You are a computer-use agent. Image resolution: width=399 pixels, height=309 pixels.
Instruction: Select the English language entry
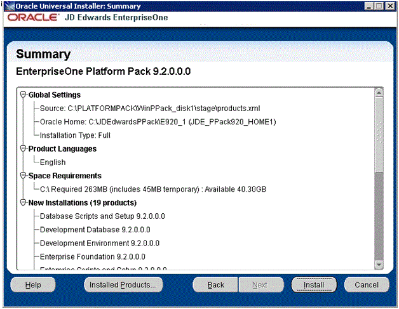52,162
